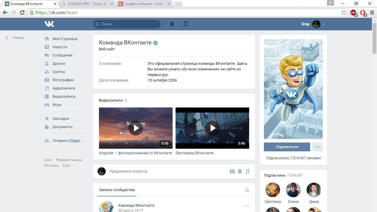Click the Моя Страница home icon
377x212 pixels.
47,39
